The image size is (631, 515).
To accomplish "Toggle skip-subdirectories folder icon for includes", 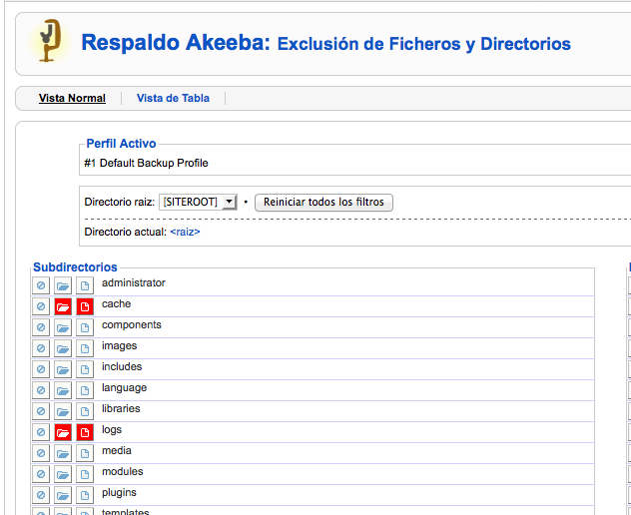I will pyautogui.click(x=63, y=369).
